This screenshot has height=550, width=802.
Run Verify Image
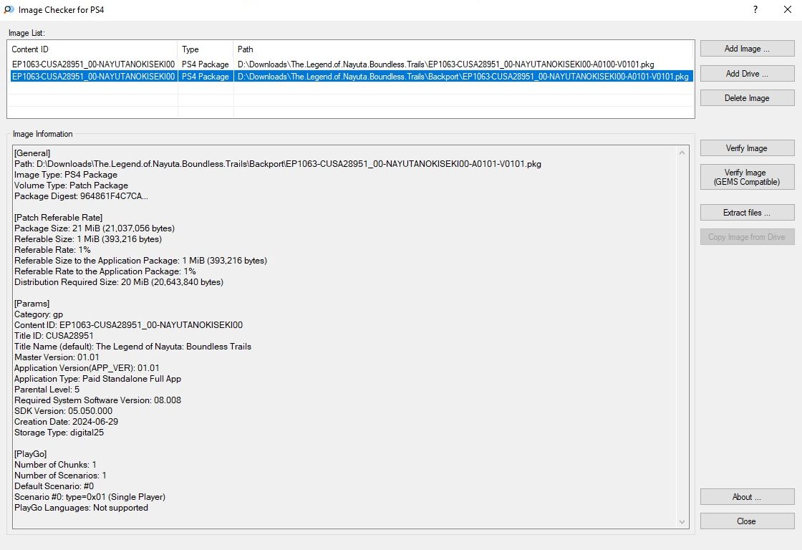747,148
